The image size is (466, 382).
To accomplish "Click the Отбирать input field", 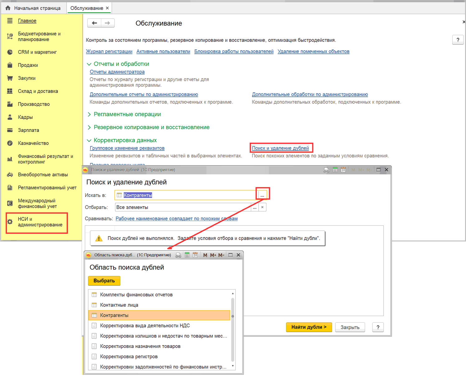I will point(183,207).
